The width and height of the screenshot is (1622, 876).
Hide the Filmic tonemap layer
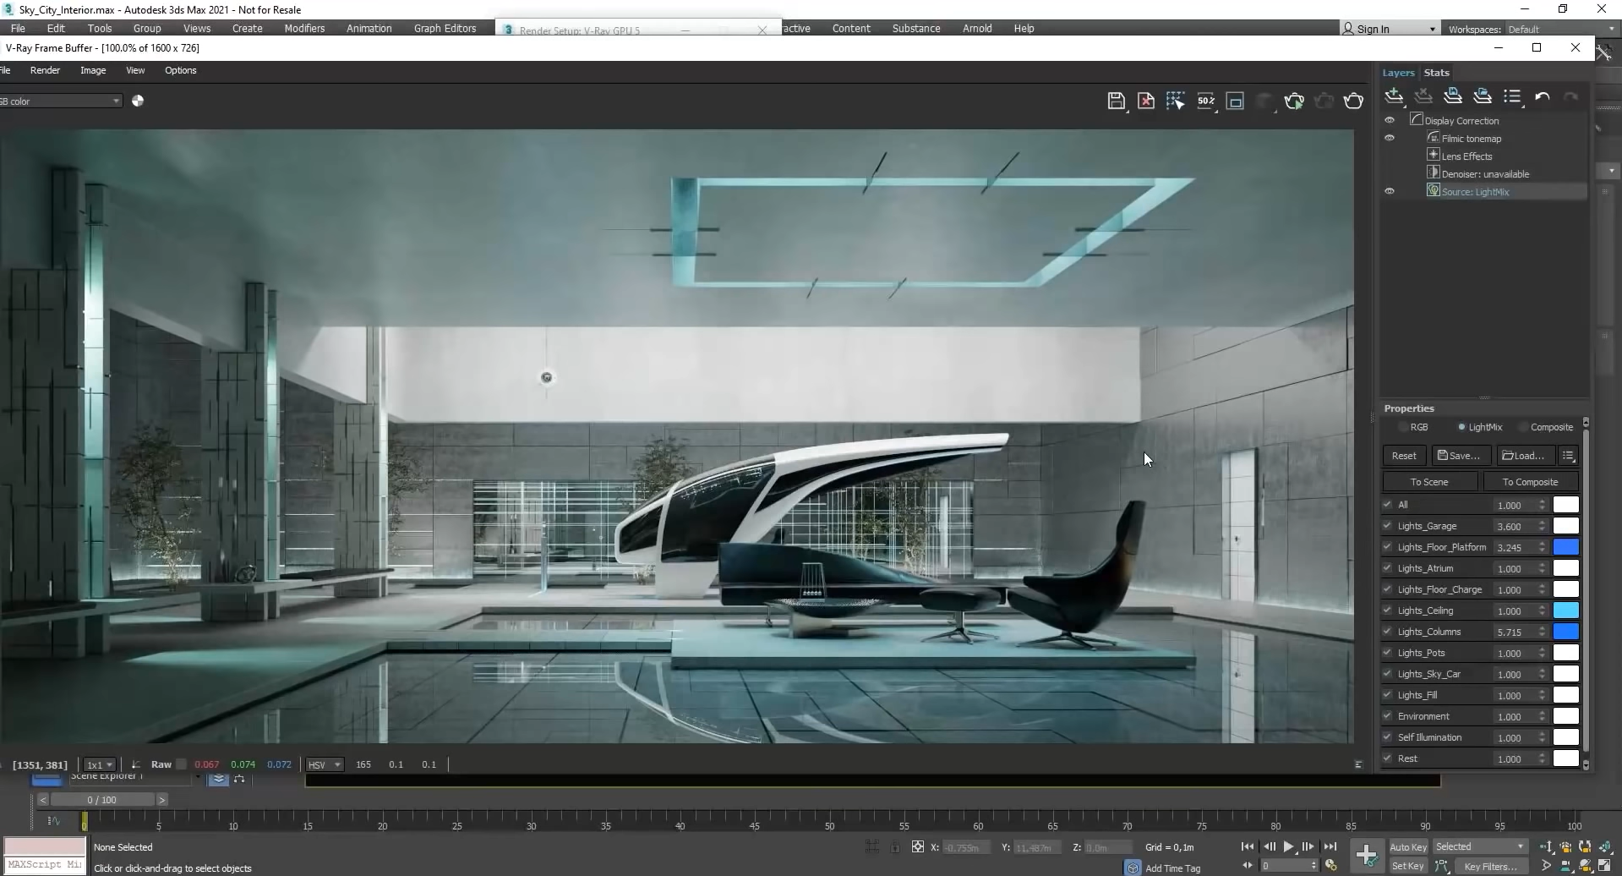[1390, 138]
